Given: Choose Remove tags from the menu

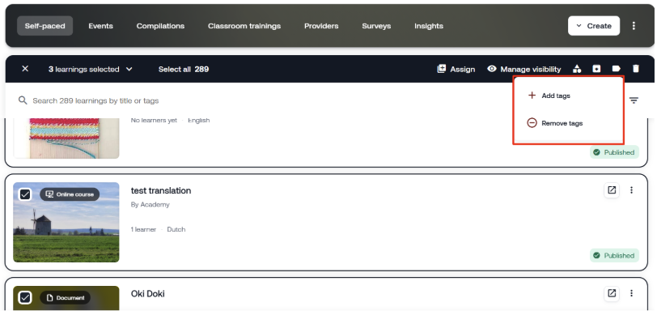Looking at the screenshot, I should point(569,123).
